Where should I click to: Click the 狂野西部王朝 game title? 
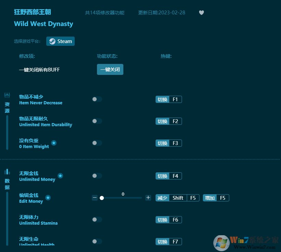33,12
